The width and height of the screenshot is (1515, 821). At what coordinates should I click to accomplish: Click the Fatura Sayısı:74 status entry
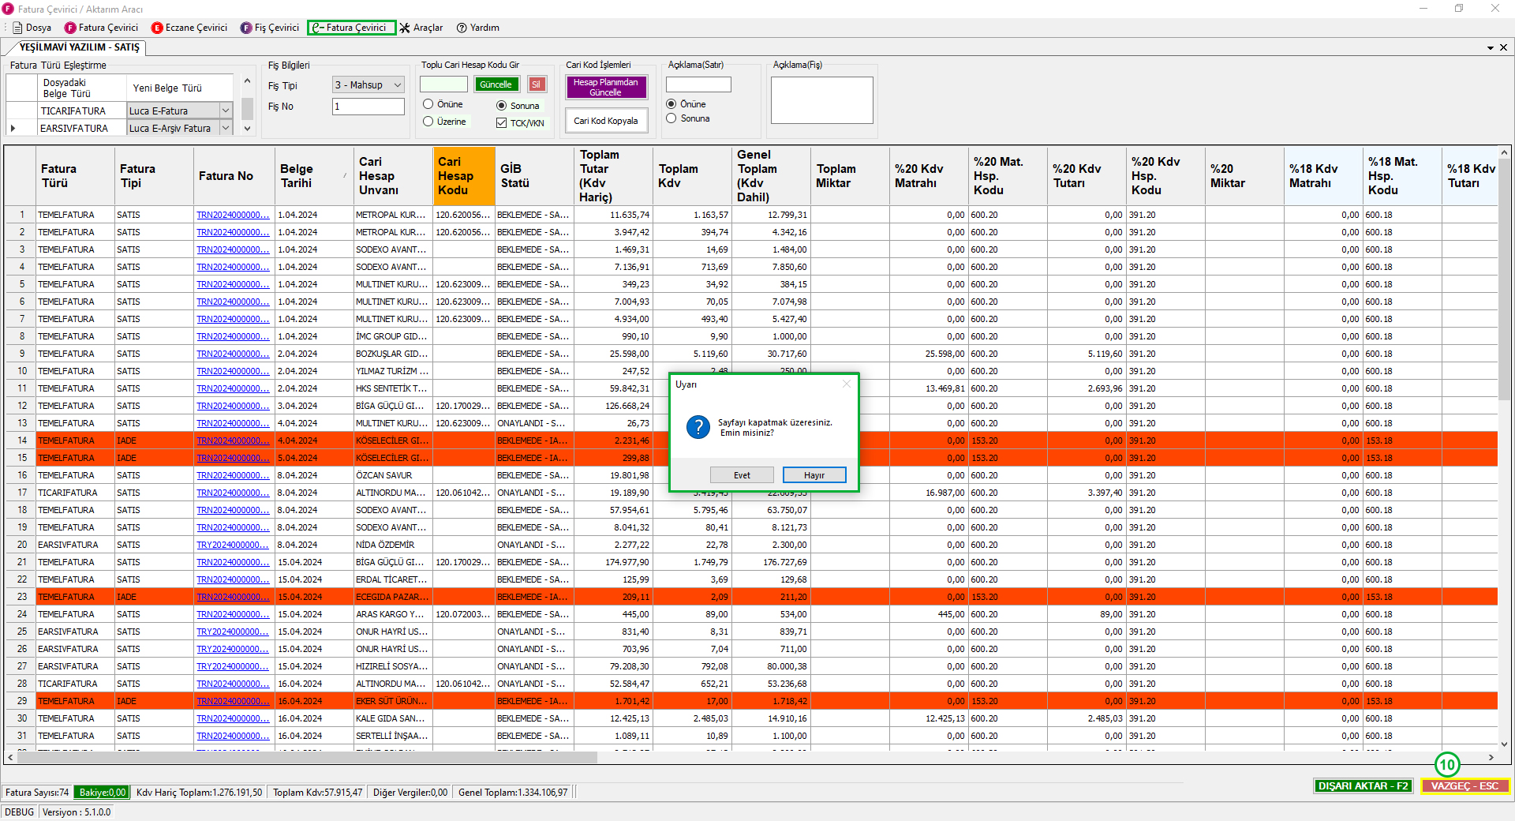[37, 793]
